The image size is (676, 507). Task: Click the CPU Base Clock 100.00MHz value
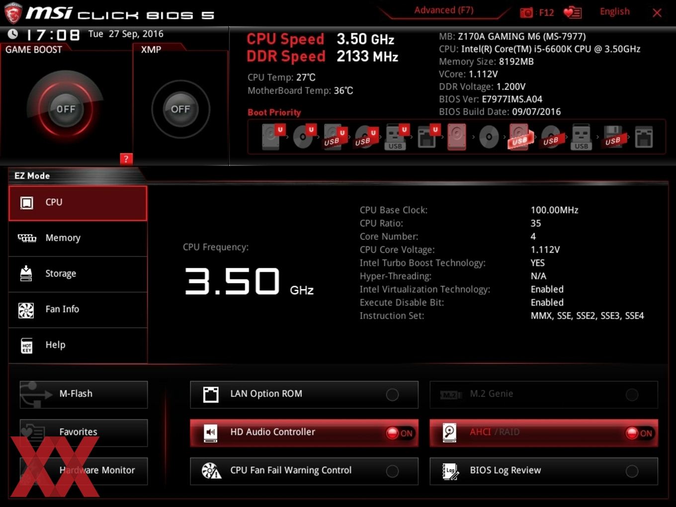point(554,210)
